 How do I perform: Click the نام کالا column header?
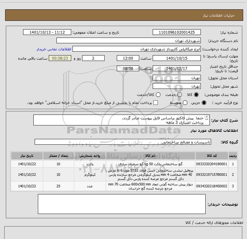point(150,156)
